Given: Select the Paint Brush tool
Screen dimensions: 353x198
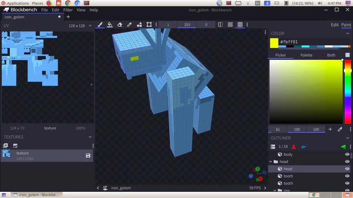Looking at the screenshot, I should (x=100, y=25).
